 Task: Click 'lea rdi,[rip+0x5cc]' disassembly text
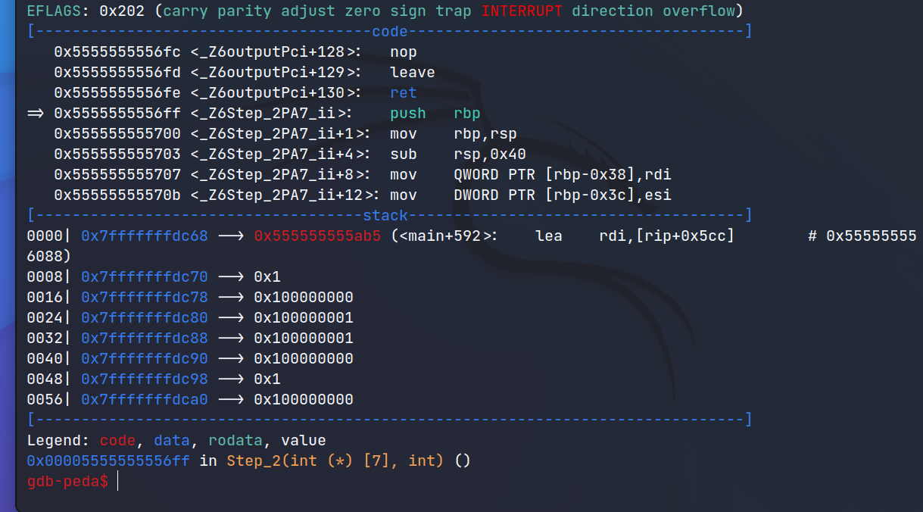635,236
